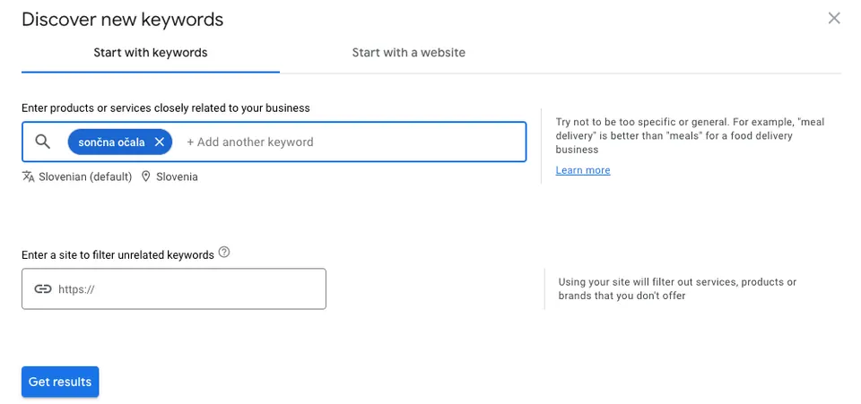Click the search magnifier icon

click(43, 142)
